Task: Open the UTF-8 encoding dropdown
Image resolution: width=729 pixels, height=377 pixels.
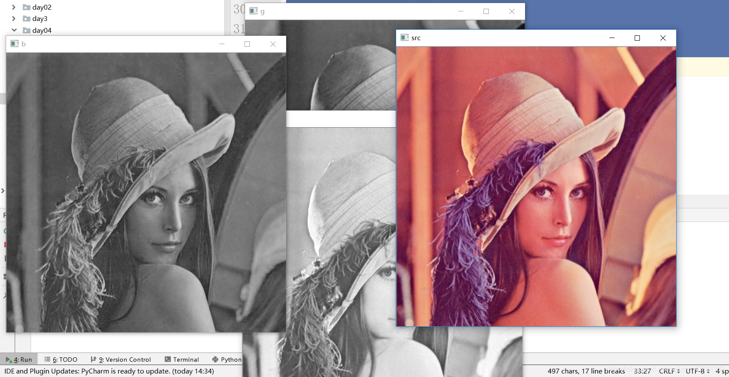Action: [x=698, y=371]
